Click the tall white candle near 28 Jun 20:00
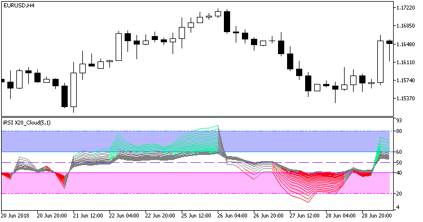The width and height of the screenshot is (423, 222). point(380,61)
